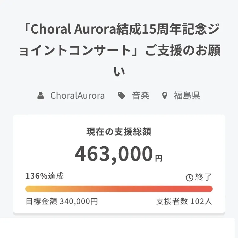
Task: Click the 円 currency symbol after the amount
Action: 159,158
